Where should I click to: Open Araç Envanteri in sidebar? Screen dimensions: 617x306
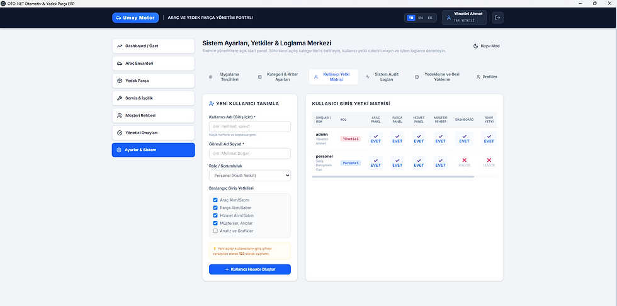point(153,64)
